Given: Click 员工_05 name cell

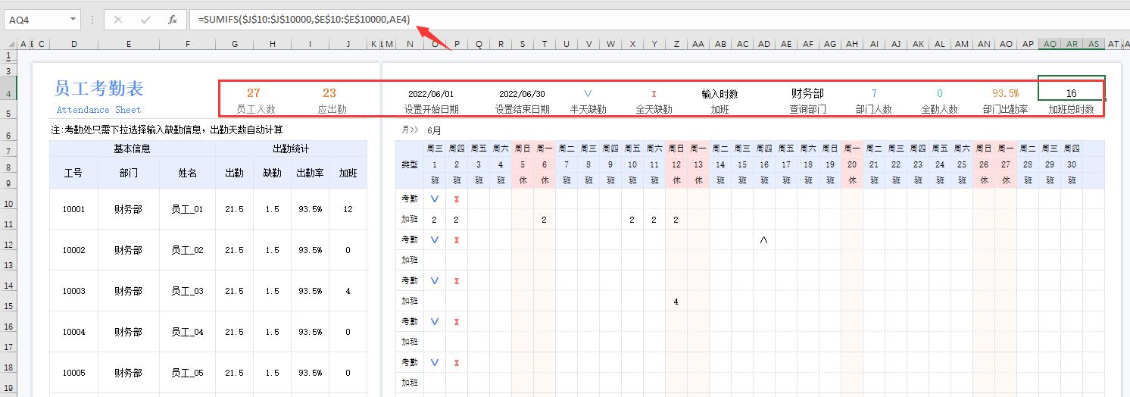Looking at the screenshot, I should [187, 373].
